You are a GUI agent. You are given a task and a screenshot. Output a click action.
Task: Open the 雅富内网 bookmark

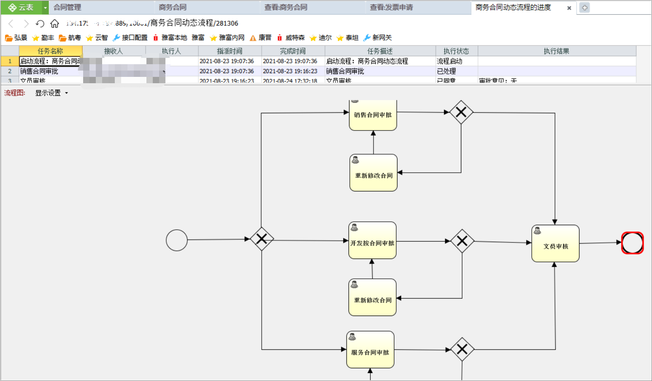point(227,38)
